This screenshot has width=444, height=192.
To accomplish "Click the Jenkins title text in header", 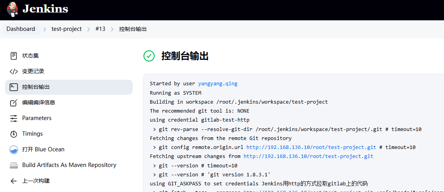I will (45, 9).
